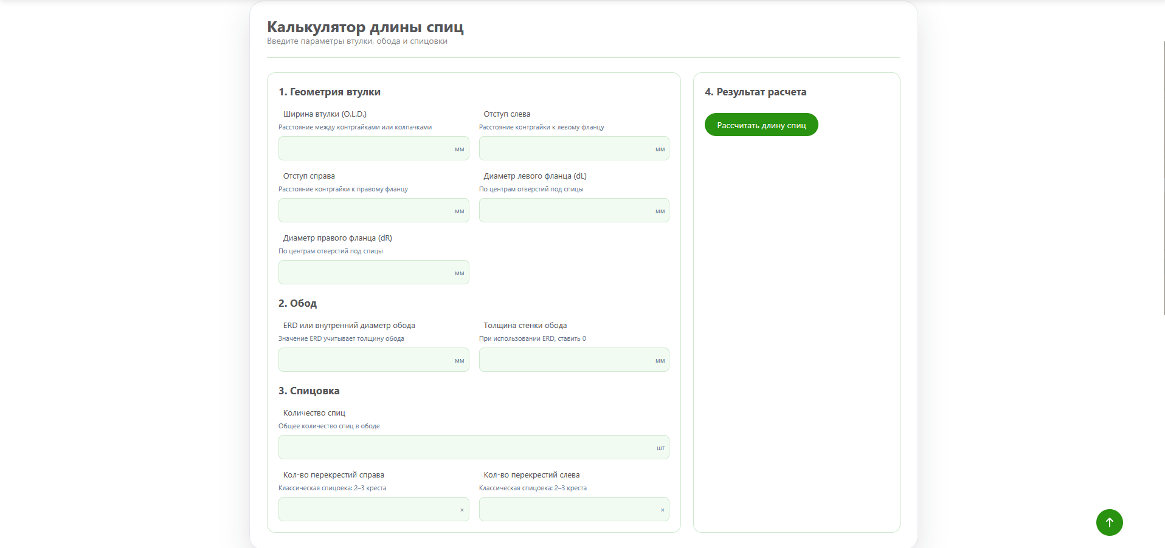Click the scroll-to-top arrow button
1165x548 pixels.
[x=1109, y=522]
